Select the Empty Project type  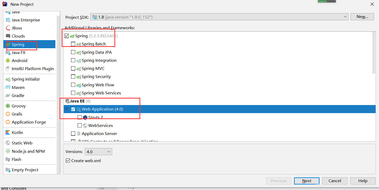(29, 170)
